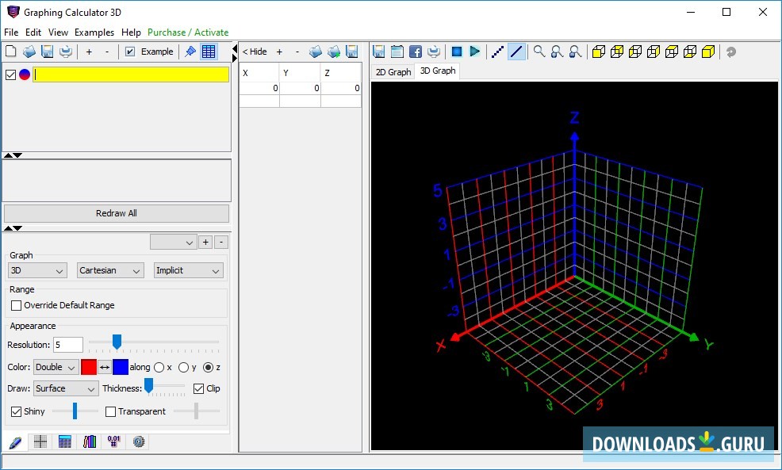This screenshot has height=470, width=782.
Task: Check Override Default Range
Action: click(16, 305)
